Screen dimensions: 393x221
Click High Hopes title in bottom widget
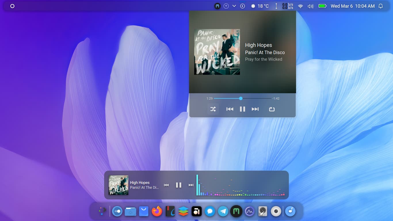click(140, 182)
